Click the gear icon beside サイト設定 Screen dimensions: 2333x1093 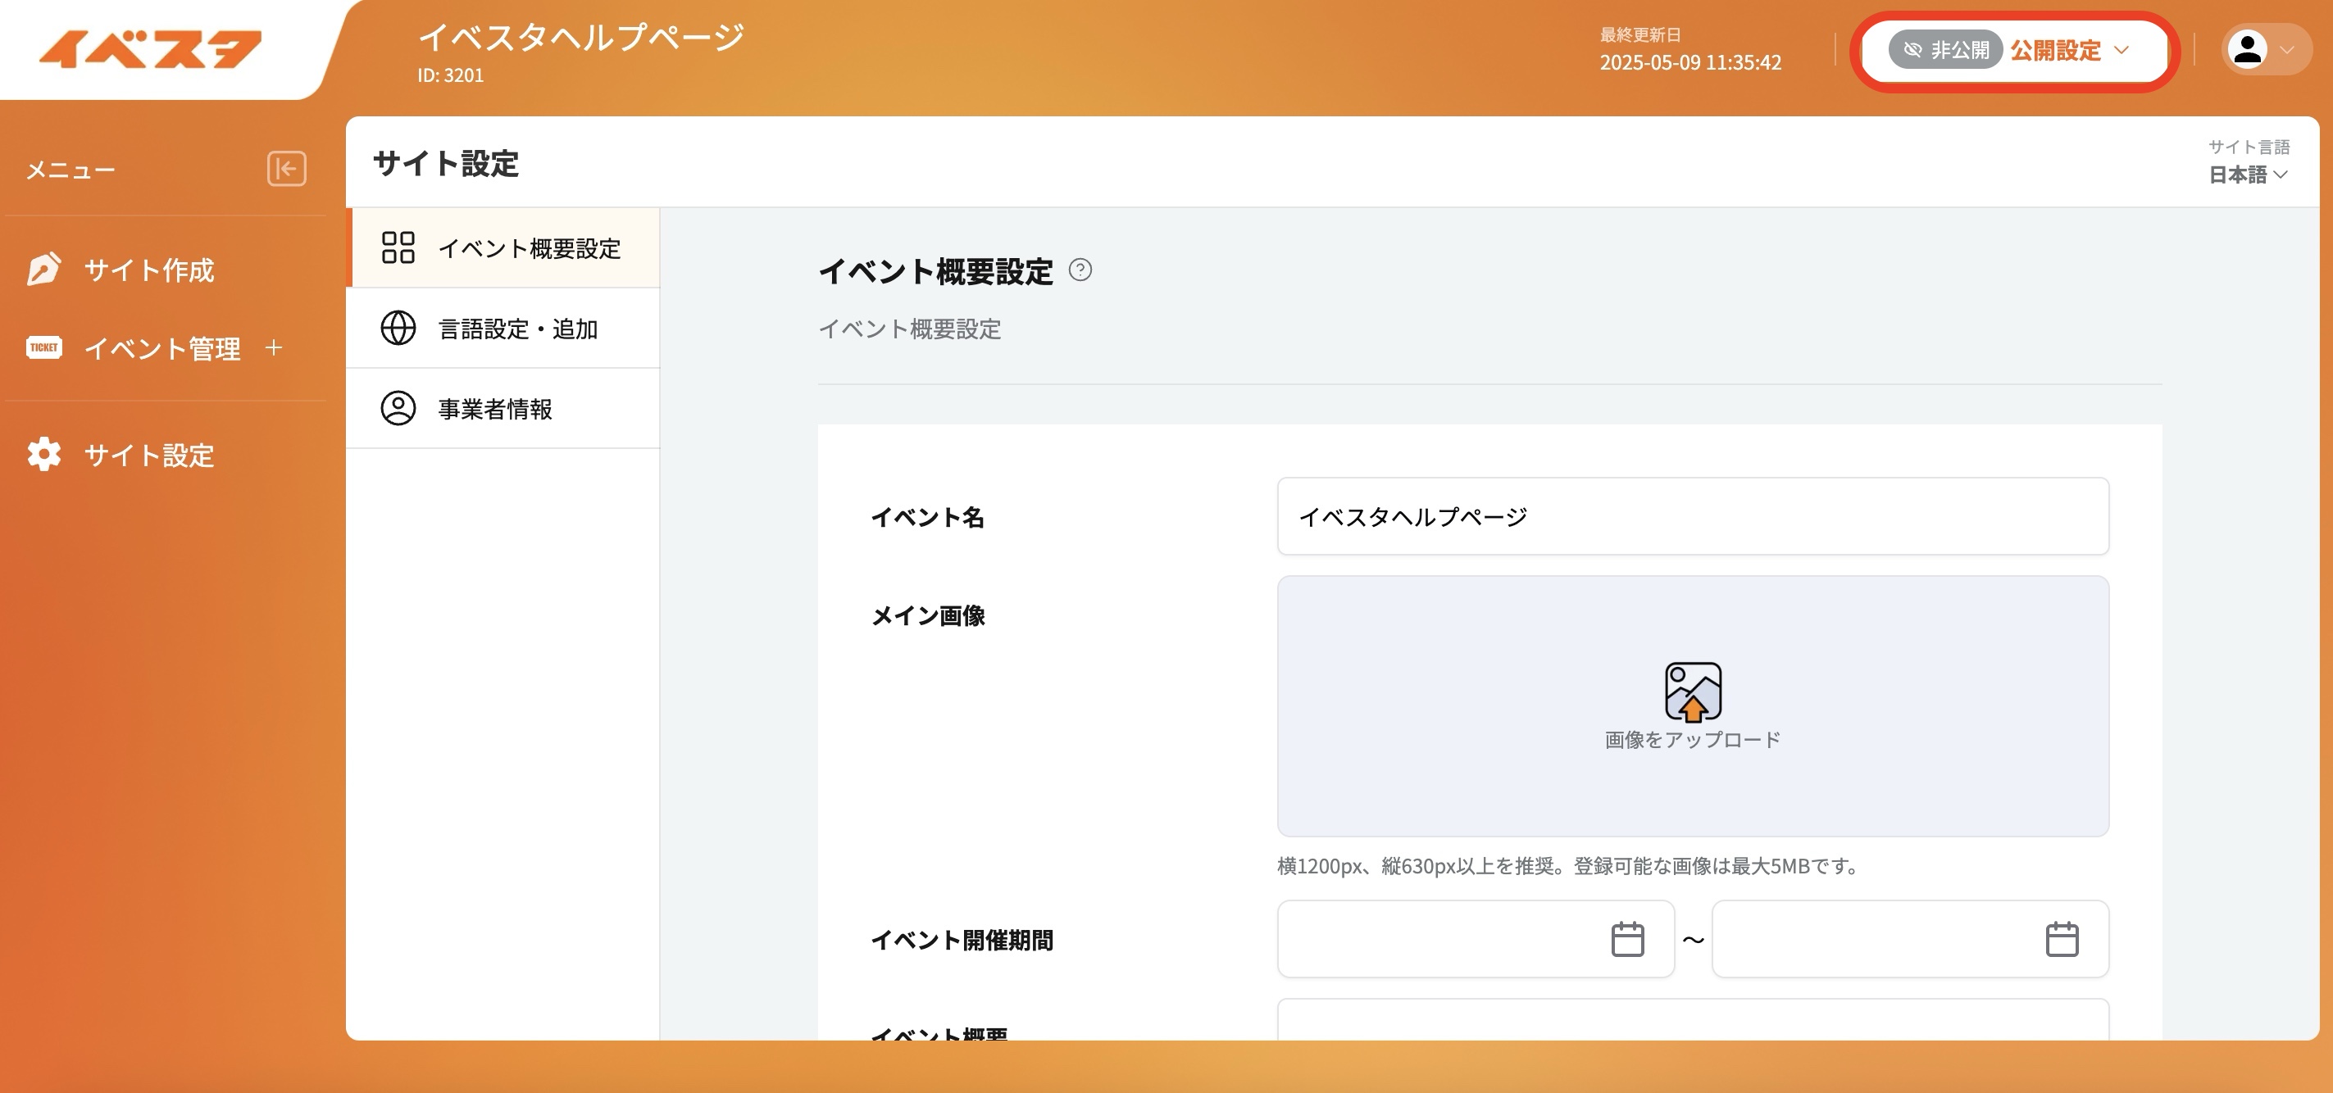(x=43, y=454)
